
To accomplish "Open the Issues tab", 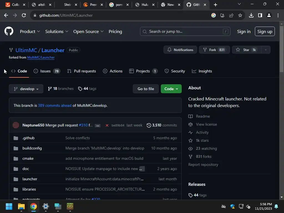I will click(x=47, y=71).
